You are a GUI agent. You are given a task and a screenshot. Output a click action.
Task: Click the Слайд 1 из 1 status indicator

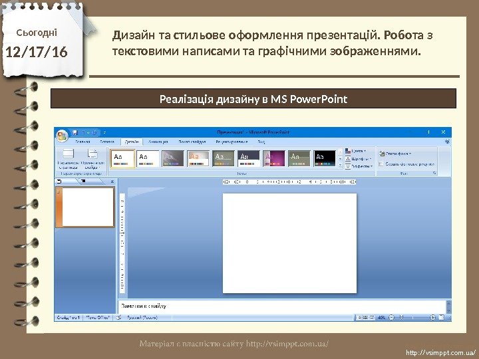(68, 318)
